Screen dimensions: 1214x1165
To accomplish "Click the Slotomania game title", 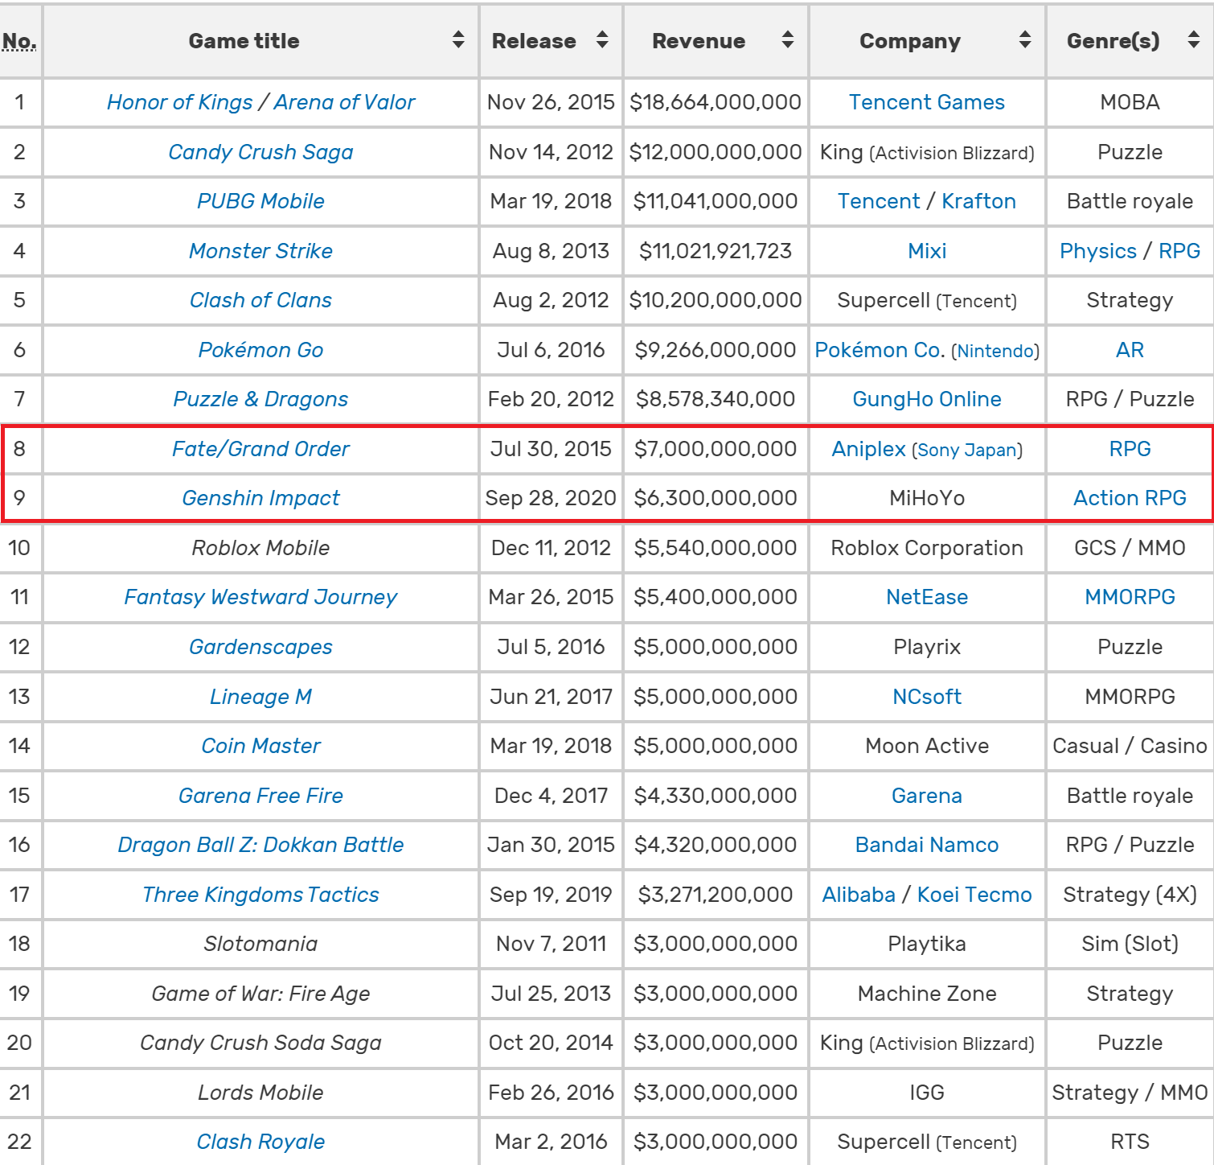I will coord(260,944).
